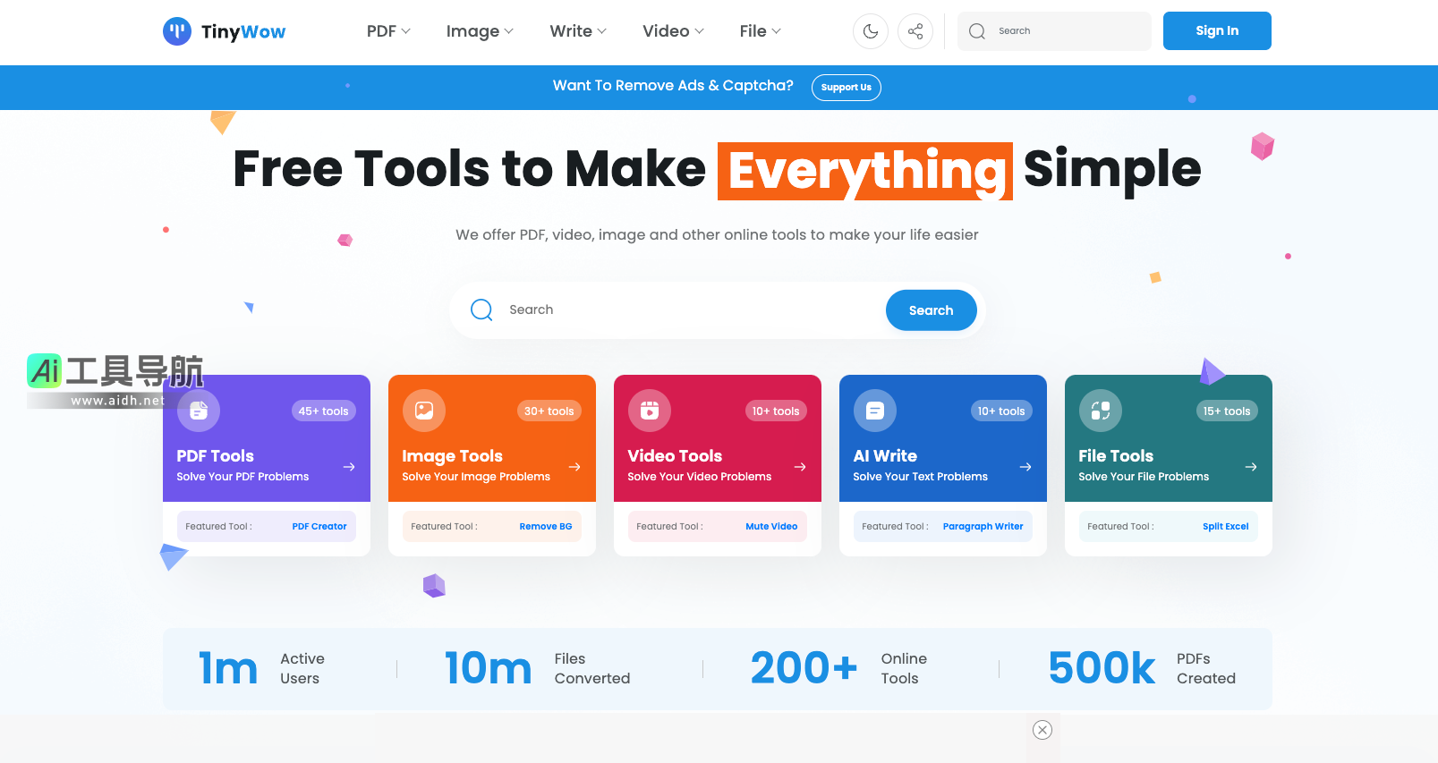Expand the Image dropdown menu

[480, 31]
